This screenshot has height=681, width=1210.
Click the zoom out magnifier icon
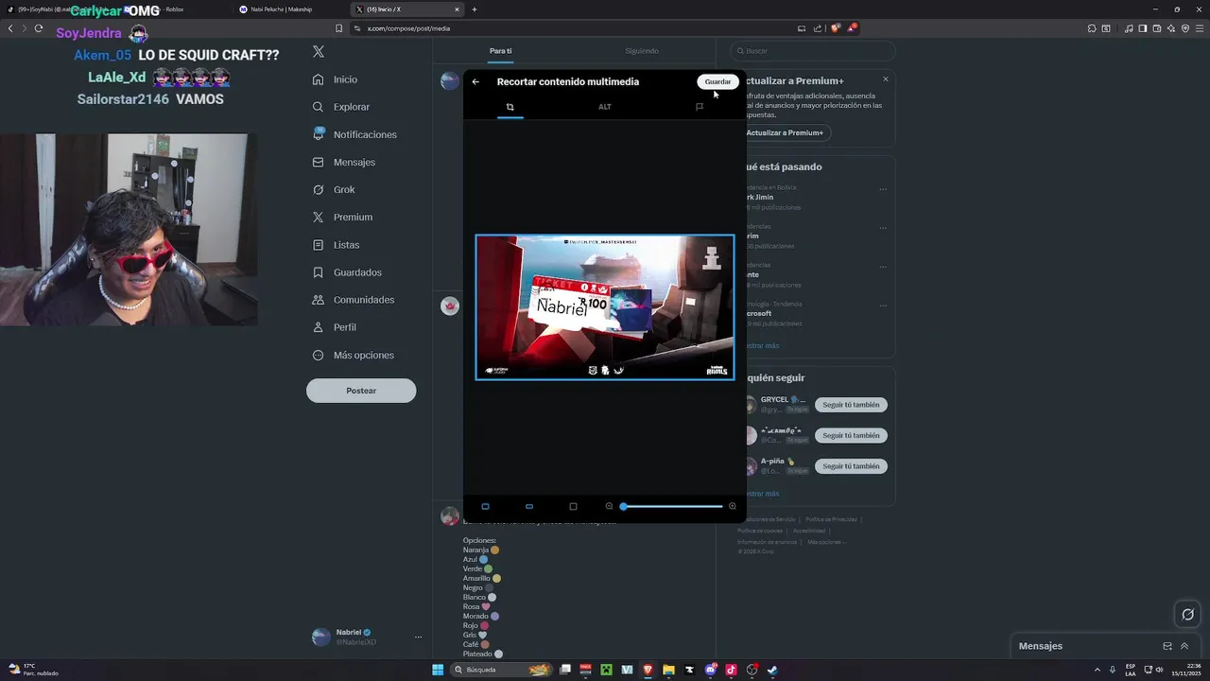pos(609,507)
